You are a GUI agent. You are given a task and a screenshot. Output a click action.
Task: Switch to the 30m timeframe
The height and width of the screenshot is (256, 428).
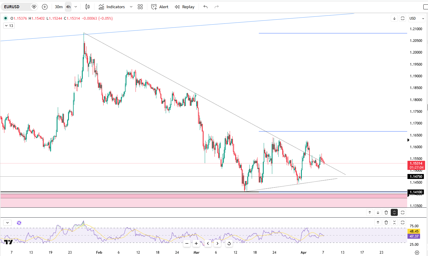(x=59, y=7)
